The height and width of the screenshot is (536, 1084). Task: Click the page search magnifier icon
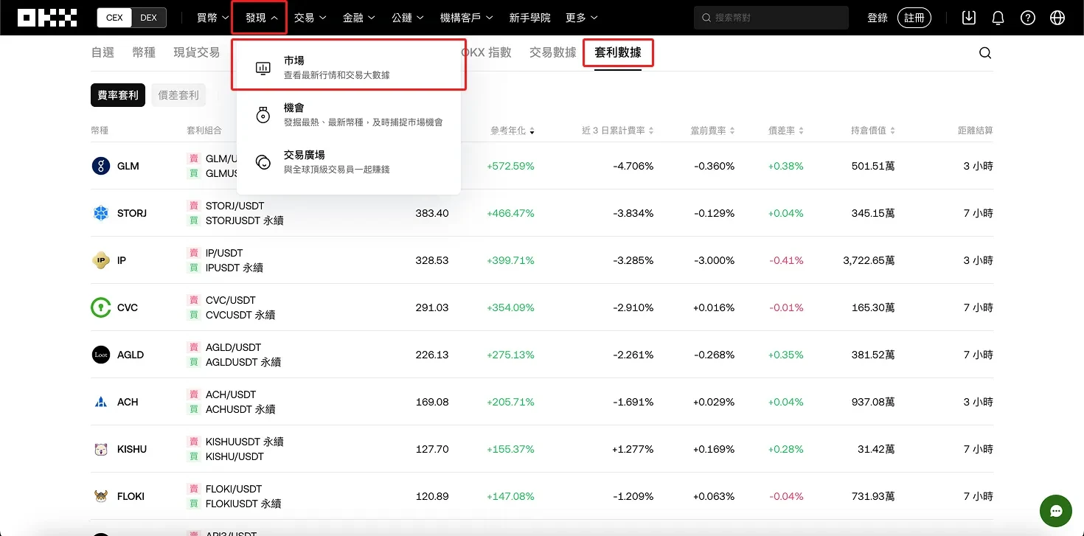tap(985, 53)
